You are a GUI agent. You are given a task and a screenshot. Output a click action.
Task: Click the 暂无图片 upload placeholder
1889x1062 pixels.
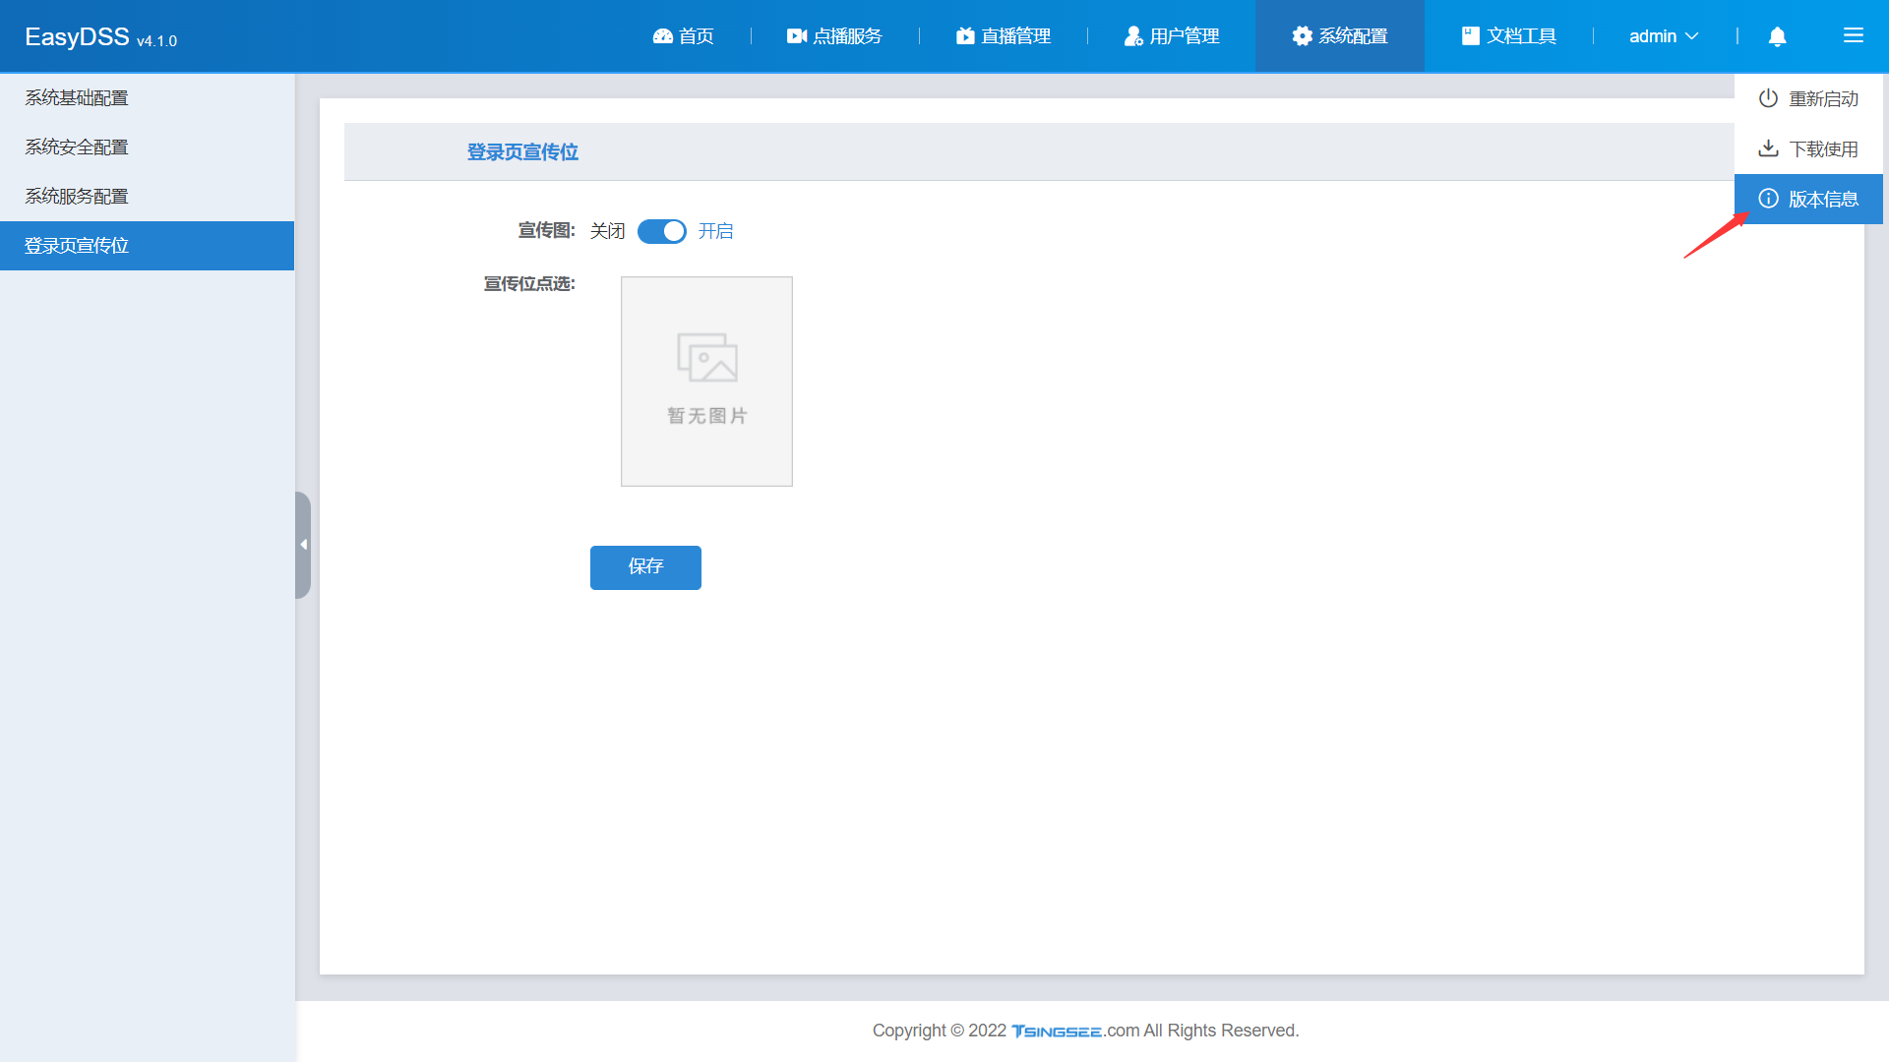(706, 382)
